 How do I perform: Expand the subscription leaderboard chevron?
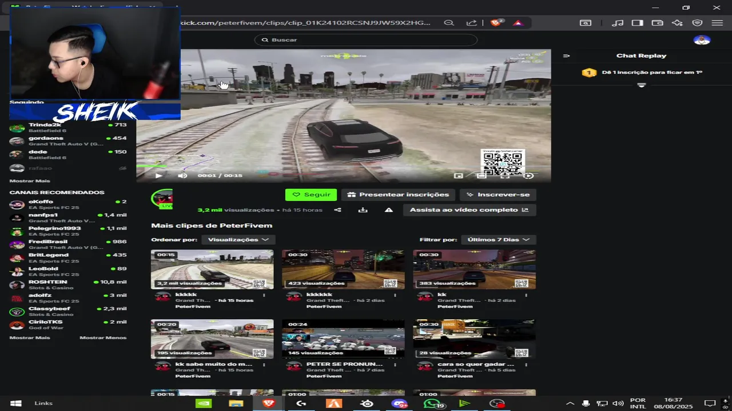641,85
